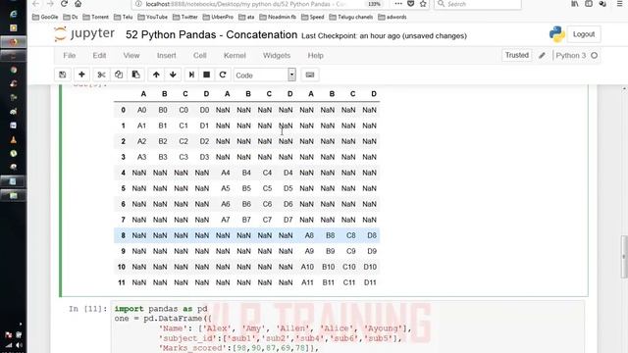The width and height of the screenshot is (628, 353).
Task: Open the Edit menu
Action: point(99,55)
